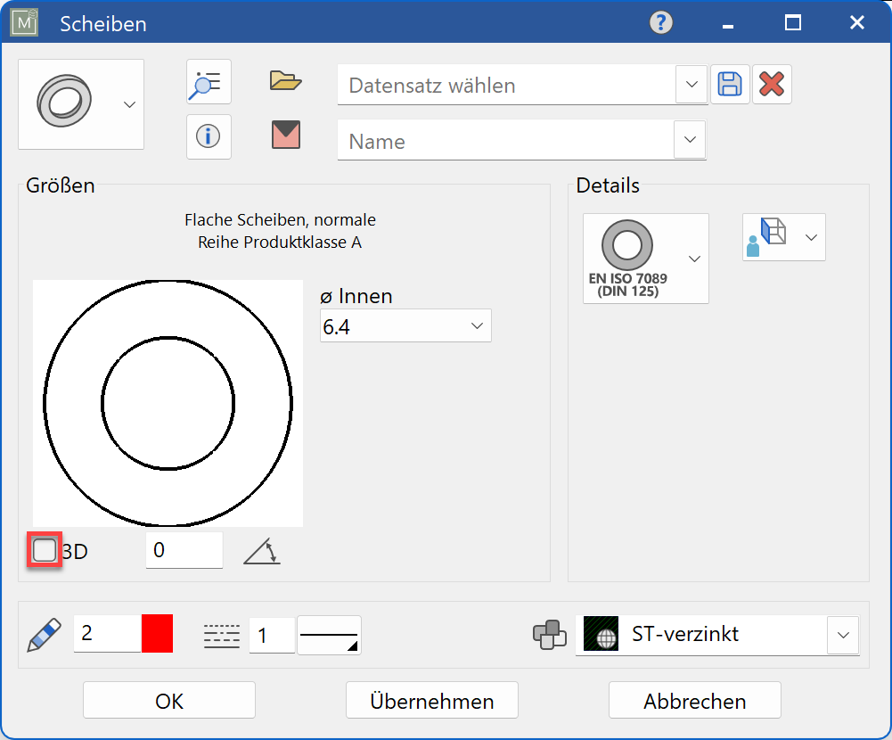Open the ST-verzinkt surface dropdown
The width and height of the screenshot is (892, 740).
841,635
